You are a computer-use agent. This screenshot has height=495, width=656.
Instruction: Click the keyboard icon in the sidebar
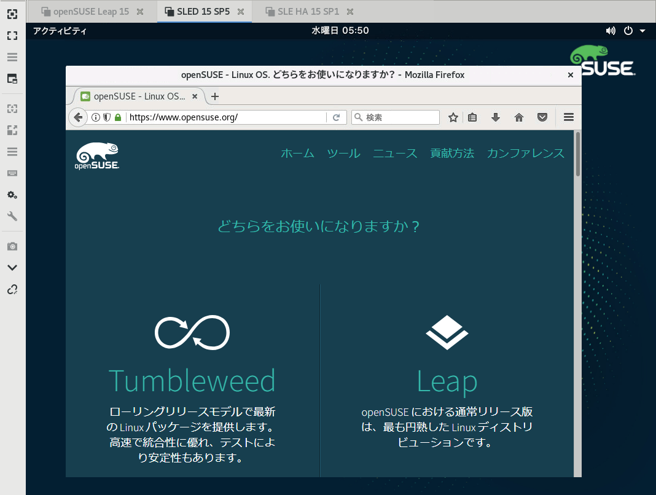(x=12, y=173)
